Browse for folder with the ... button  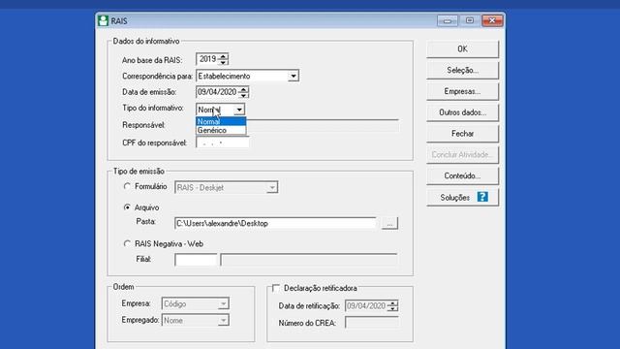389,224
